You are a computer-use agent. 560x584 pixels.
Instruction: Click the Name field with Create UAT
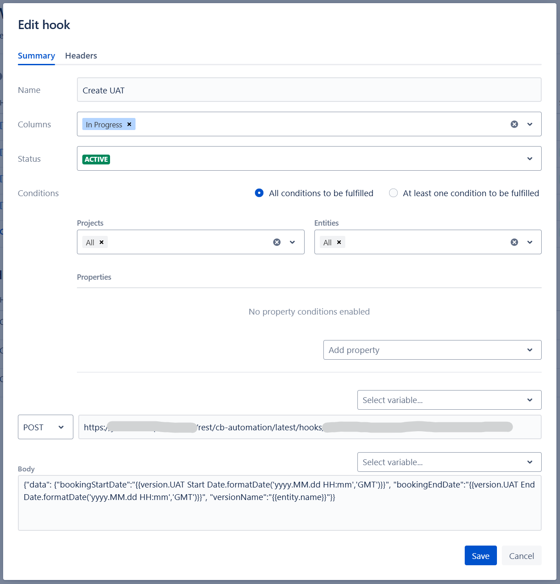tap(309, 90)
